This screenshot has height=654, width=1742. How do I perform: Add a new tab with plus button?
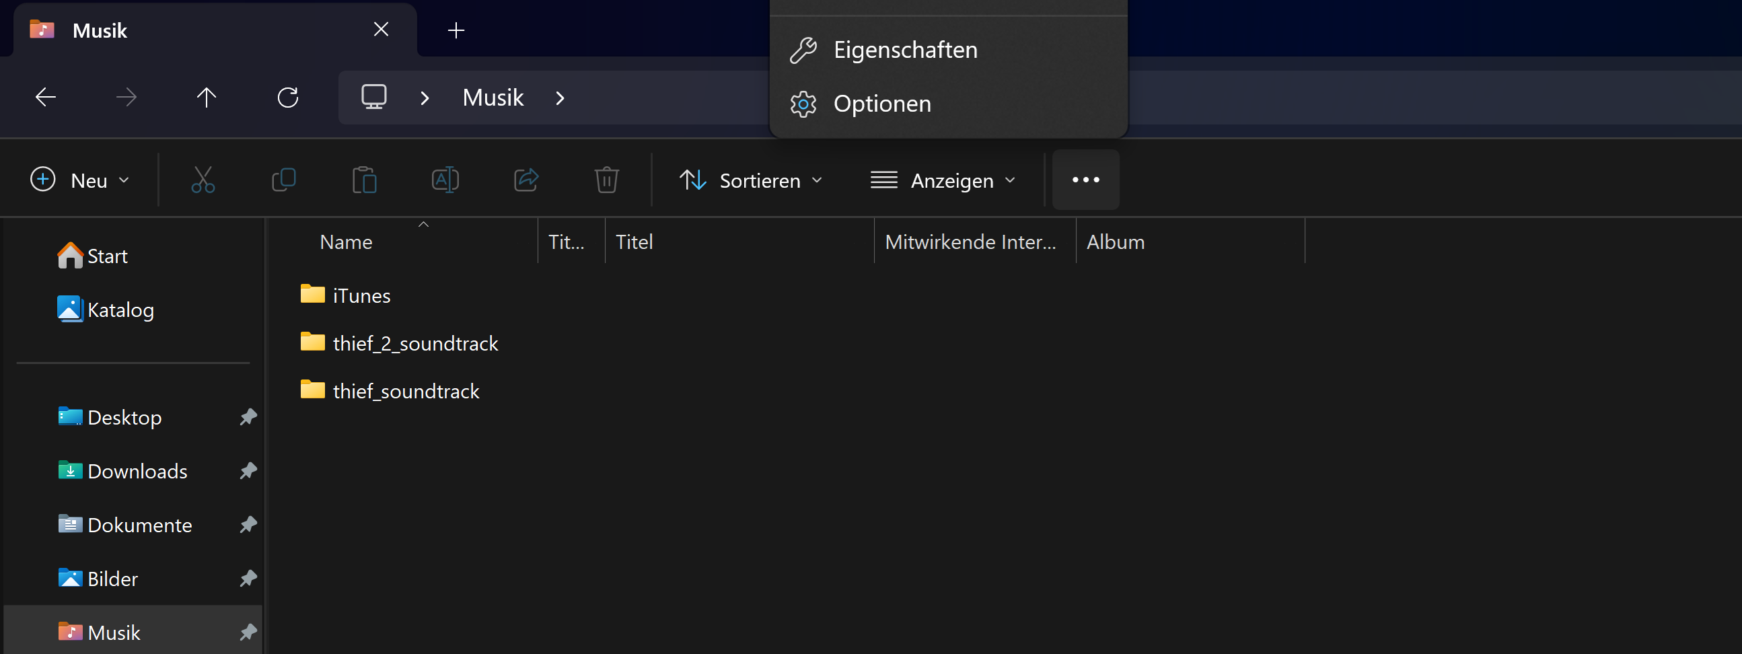[456, 30]
